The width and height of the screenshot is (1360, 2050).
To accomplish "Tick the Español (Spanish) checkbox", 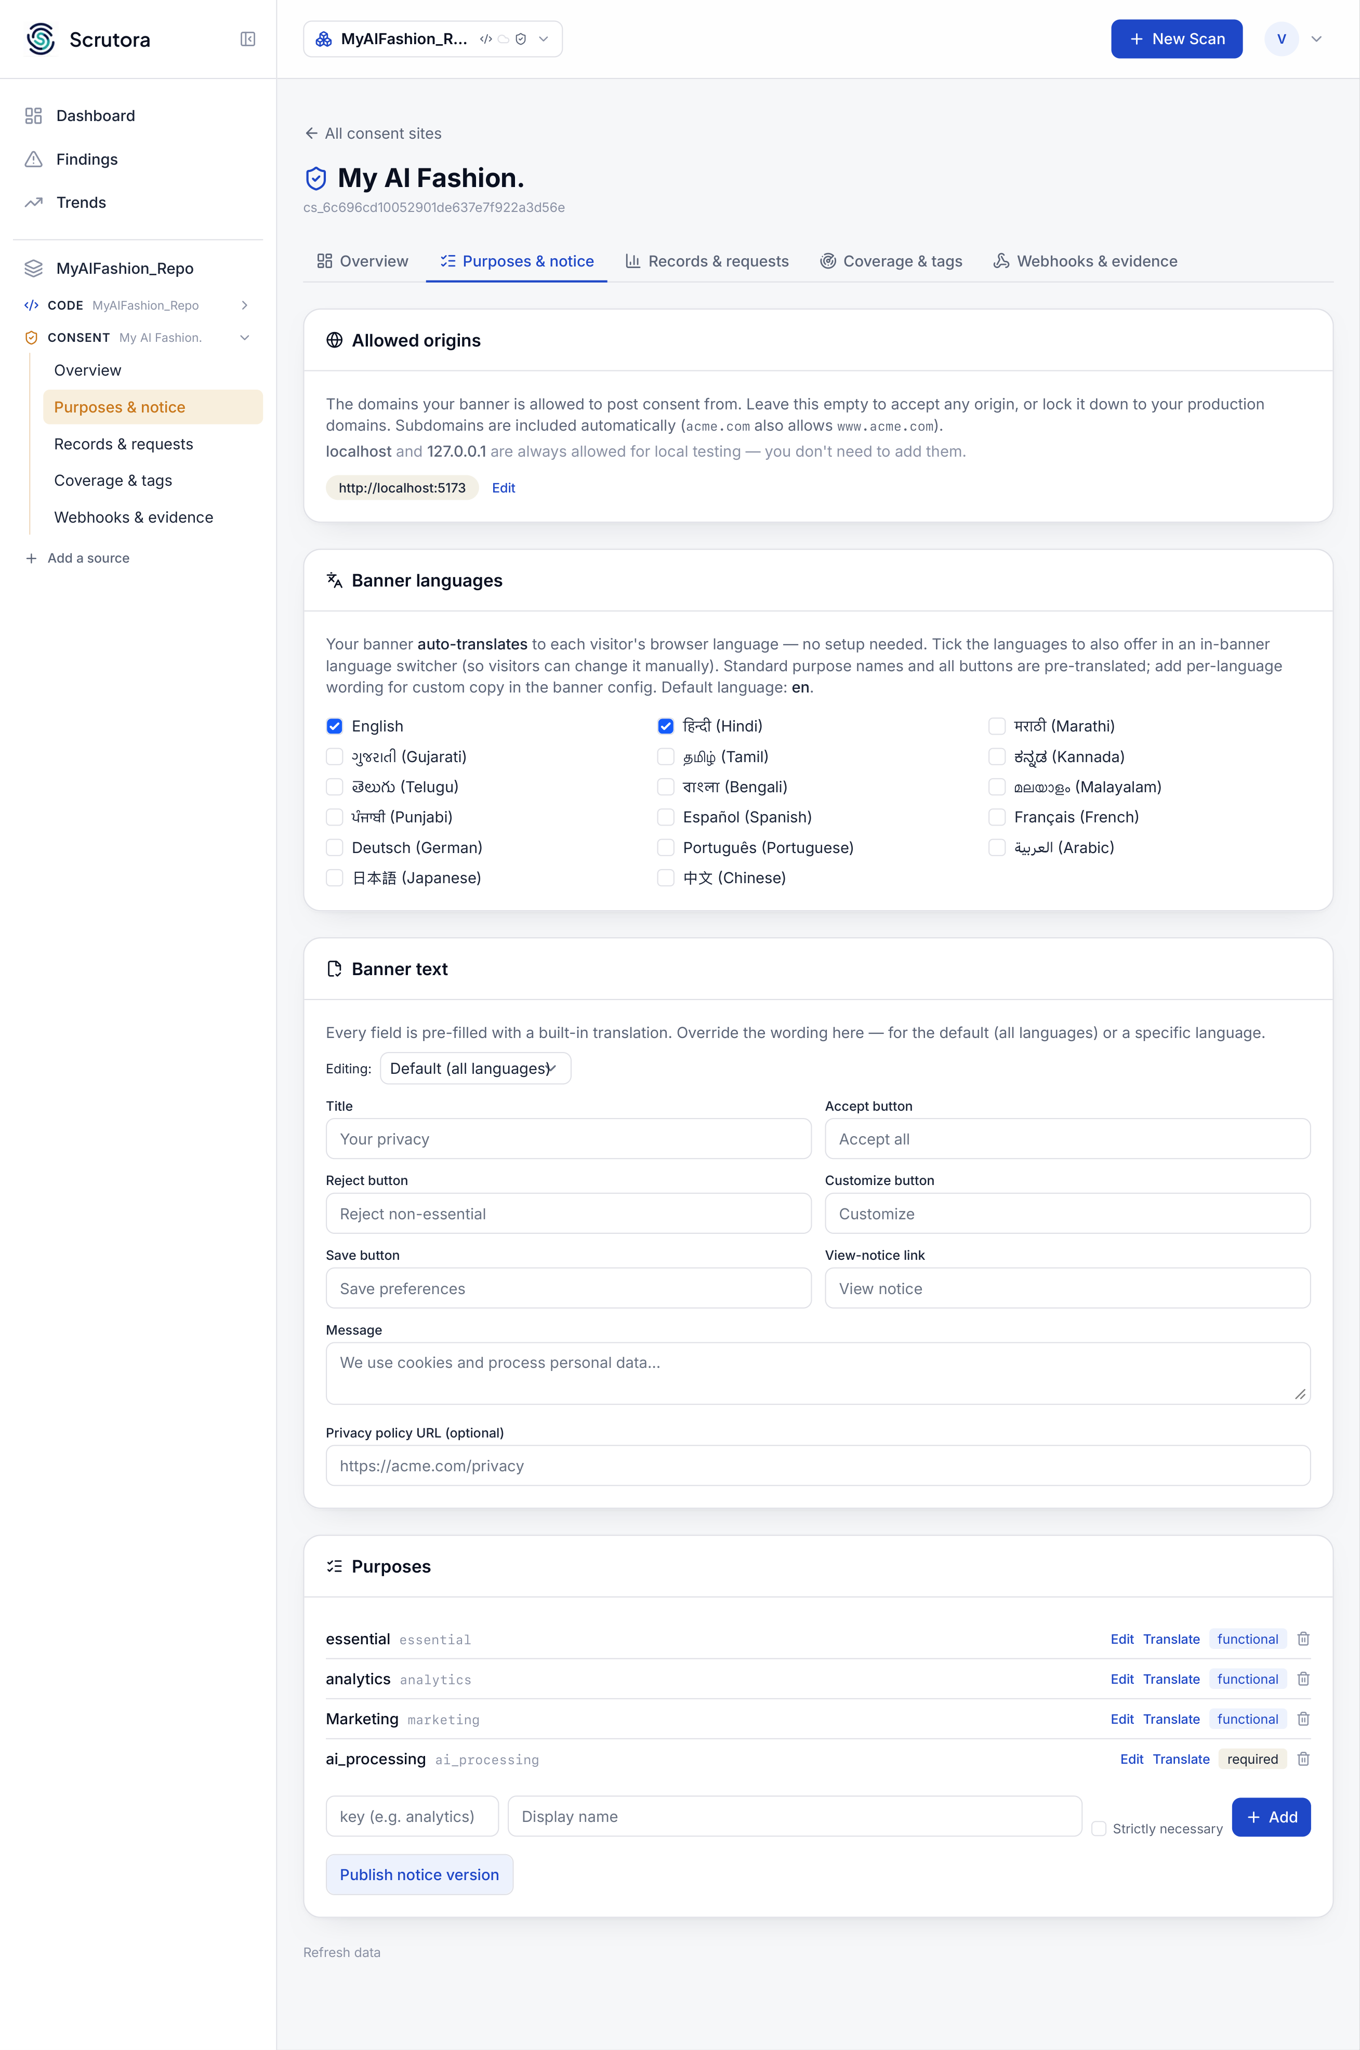I will click(665, 817).
